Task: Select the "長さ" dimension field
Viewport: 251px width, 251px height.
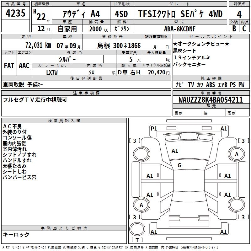Action: tap(187, 113)
